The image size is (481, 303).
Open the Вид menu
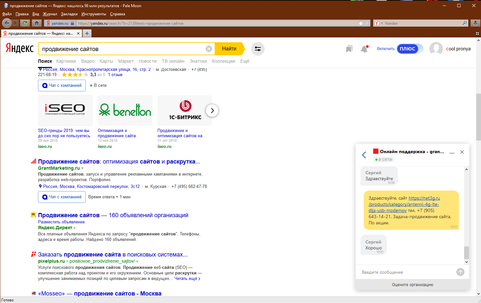(x=36, y=14)
